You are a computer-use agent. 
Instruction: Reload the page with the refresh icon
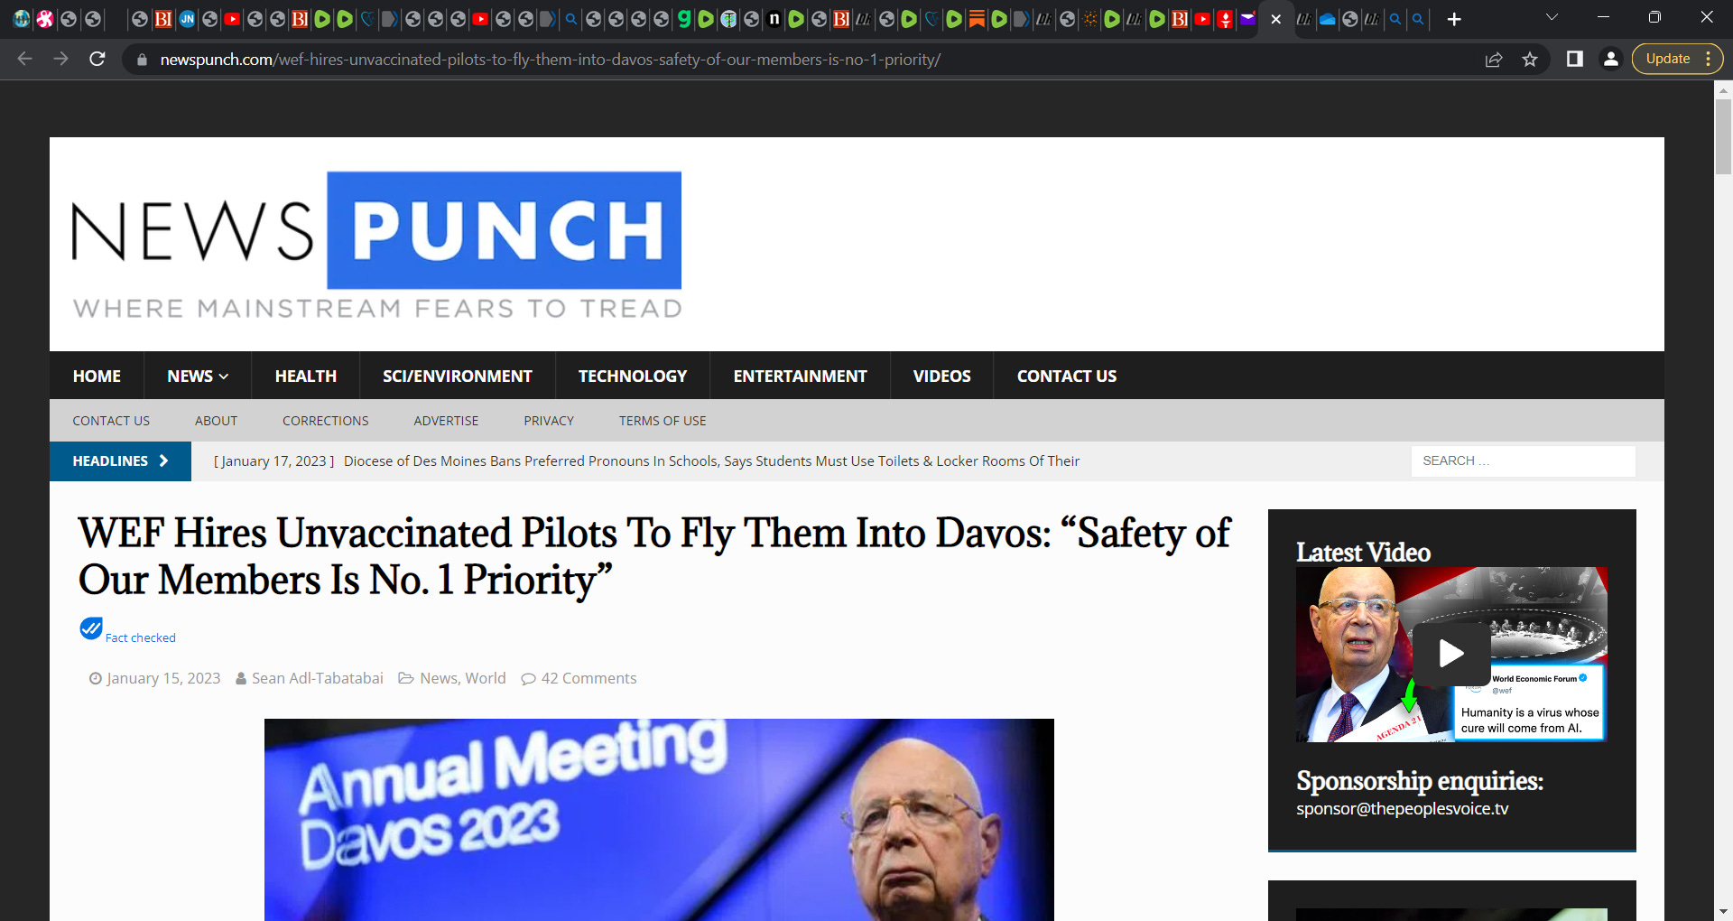pos(97,59)
